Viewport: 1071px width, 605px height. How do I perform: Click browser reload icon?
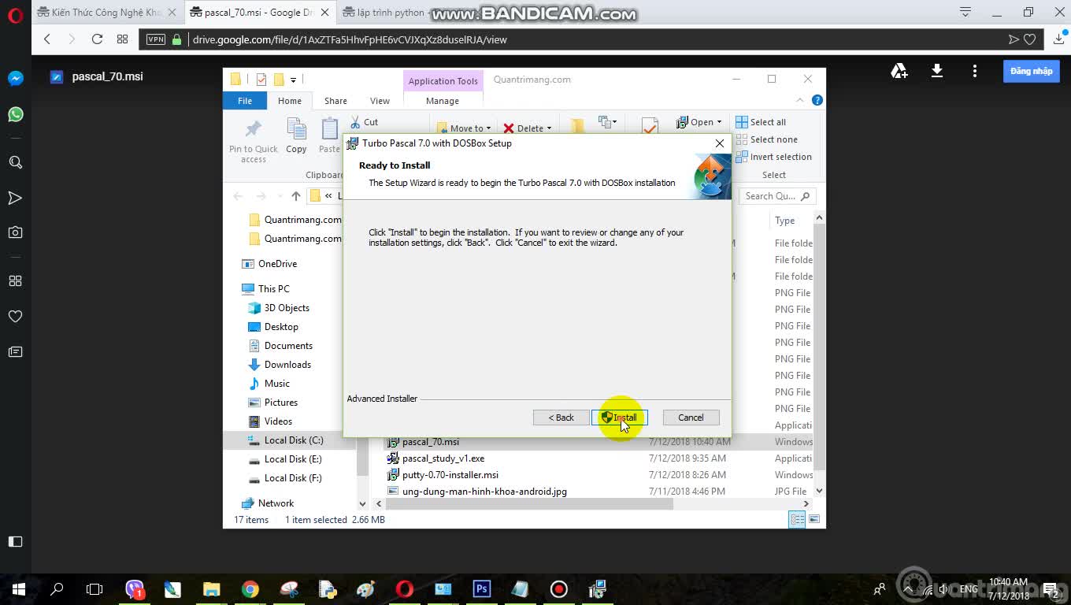(97, 39)
